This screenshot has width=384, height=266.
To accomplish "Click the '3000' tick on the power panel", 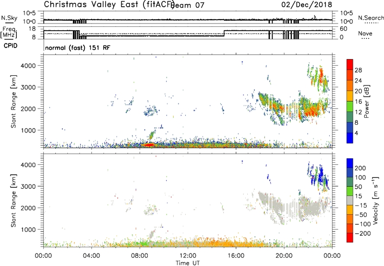I will [x=28, y=87].
